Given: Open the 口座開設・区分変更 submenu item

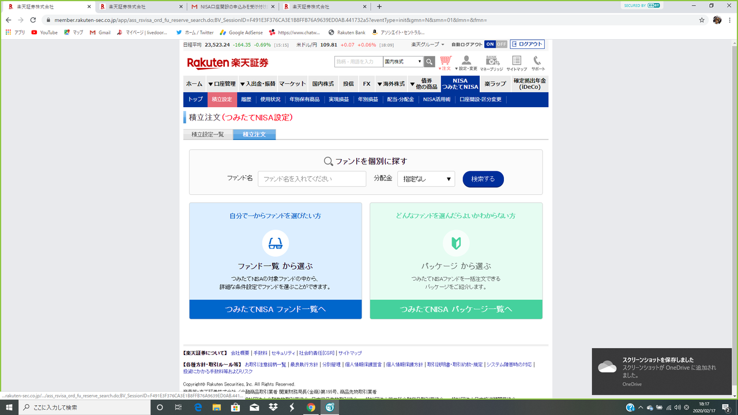Looking at the screenshot, I should 480,100.
